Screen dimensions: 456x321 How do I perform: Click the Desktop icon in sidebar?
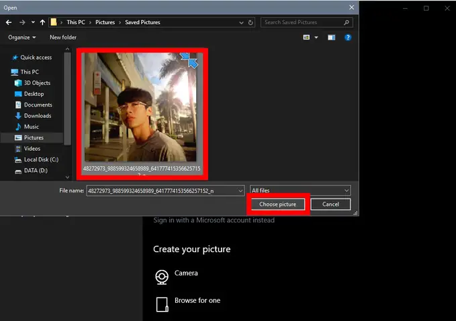pos(18,94)
